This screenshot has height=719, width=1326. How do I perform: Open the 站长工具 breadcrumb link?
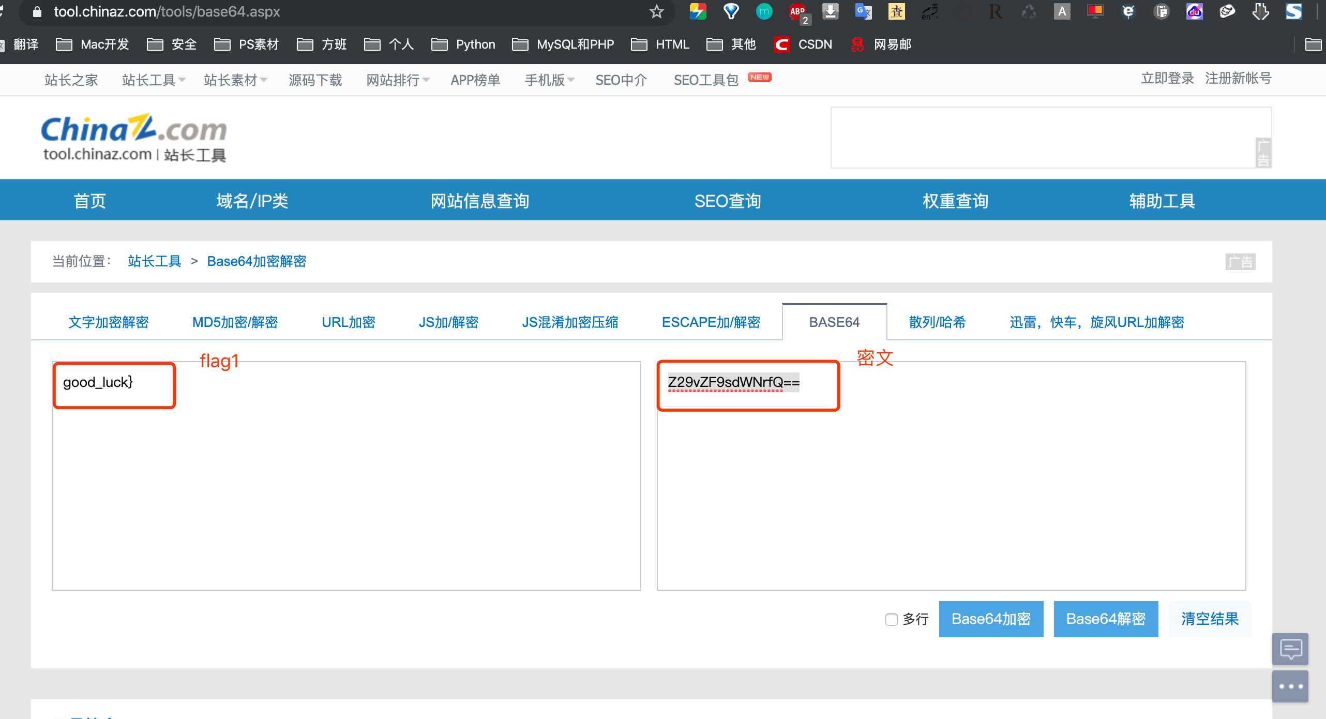(x=154, y=261)
